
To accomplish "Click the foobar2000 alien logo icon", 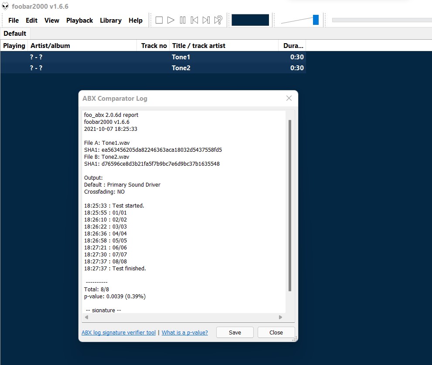I will [x=5, y=6].
